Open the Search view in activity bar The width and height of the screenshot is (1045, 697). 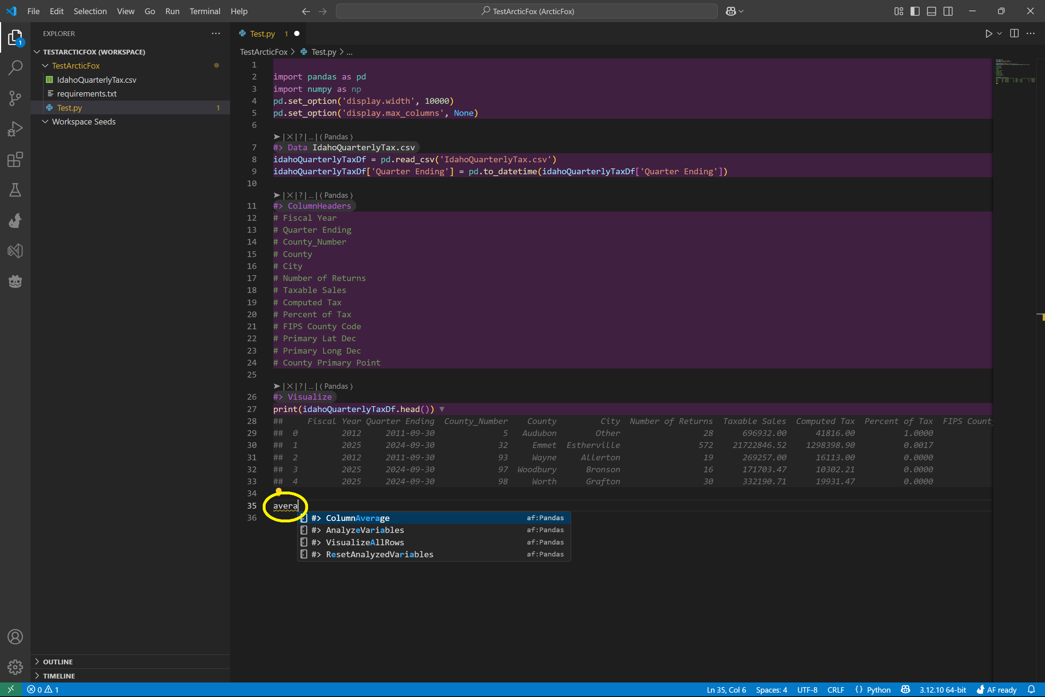[x=15, y=68]
